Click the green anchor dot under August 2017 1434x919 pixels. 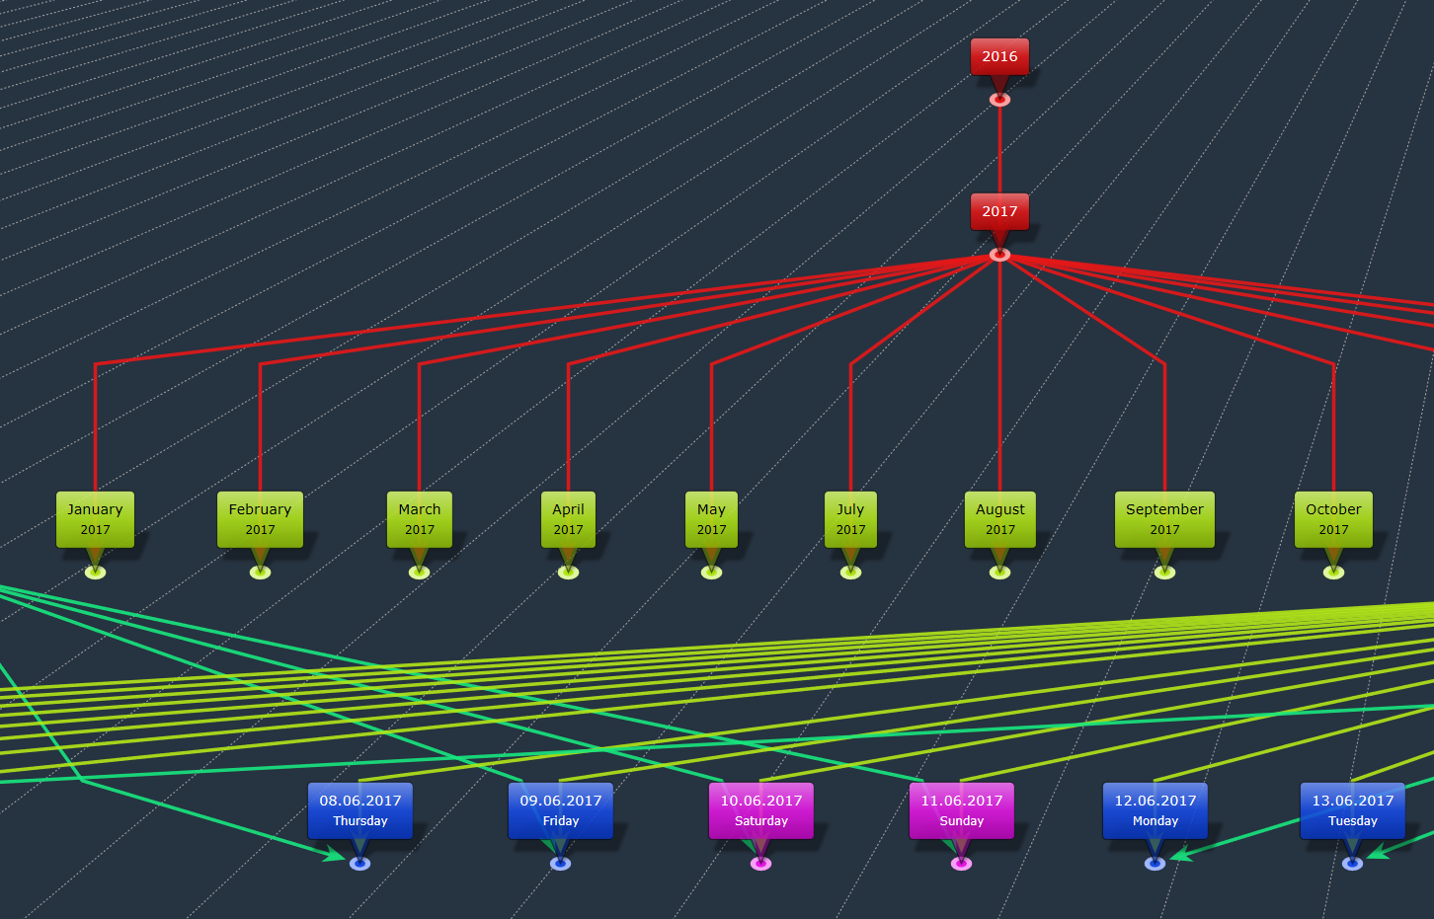click(x=999, y=573)
